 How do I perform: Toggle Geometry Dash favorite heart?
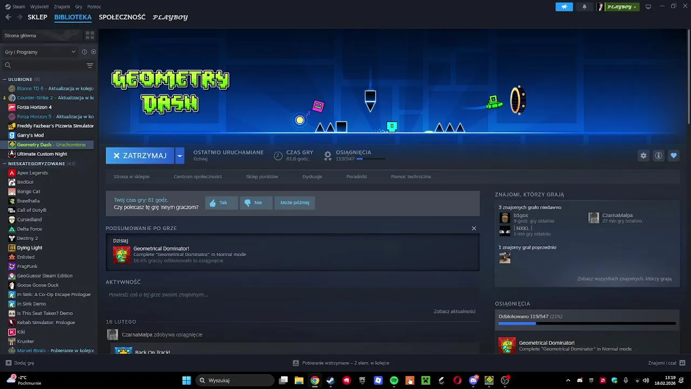[673, 156]
